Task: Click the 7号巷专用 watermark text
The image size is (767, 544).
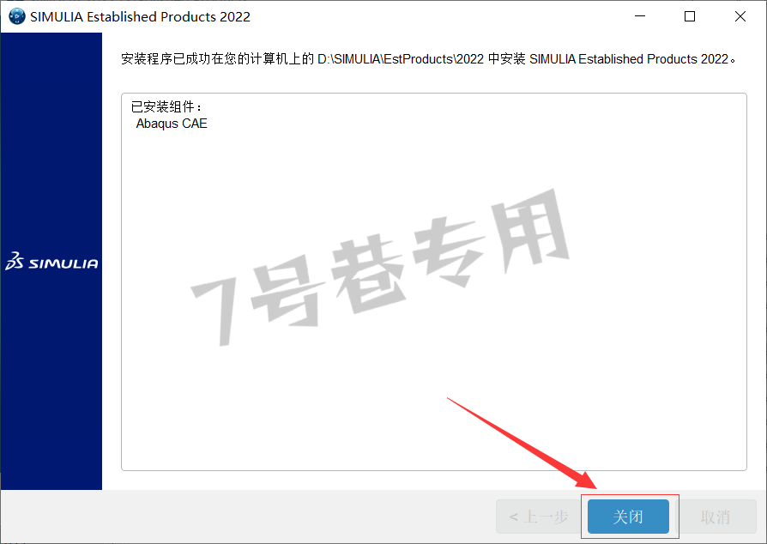Action: click(x=380, y=268)
